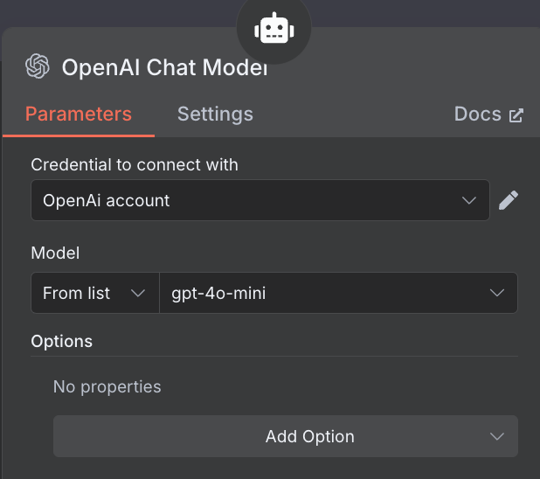
Task: Switch to the Parameters tab
Action: [79, 114]
